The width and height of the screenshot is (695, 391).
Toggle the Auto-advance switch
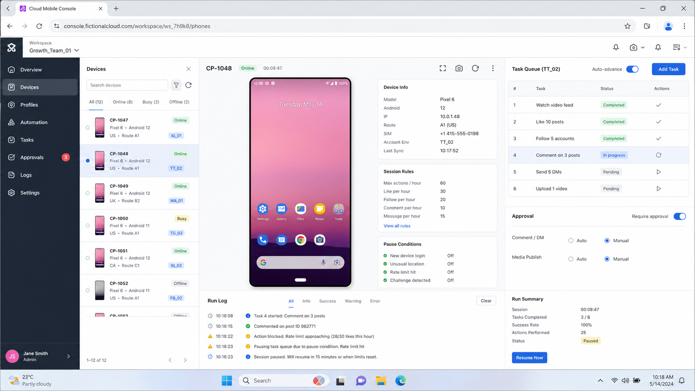[632, 69]
